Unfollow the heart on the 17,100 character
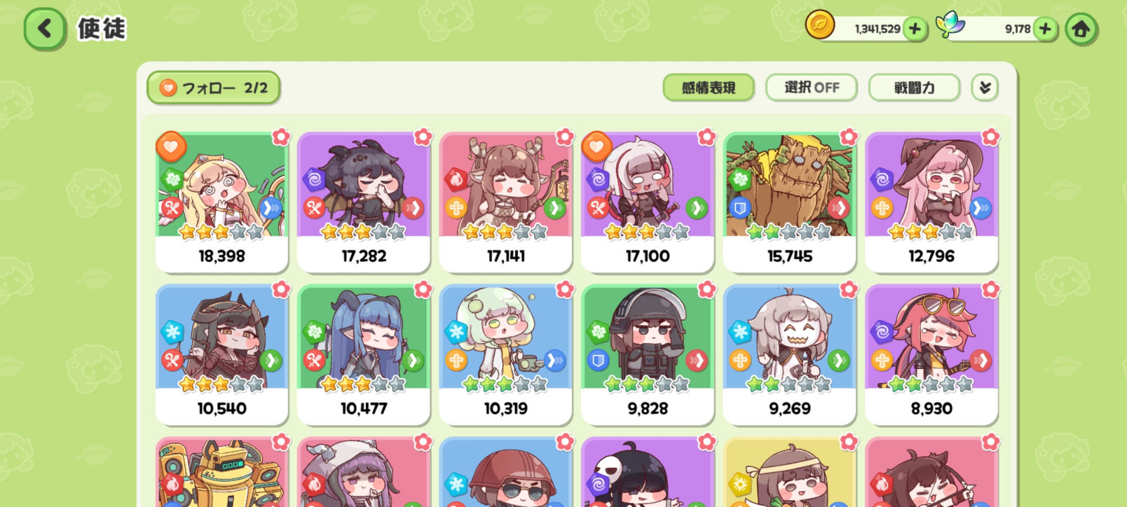 click(x=596, y=146)
